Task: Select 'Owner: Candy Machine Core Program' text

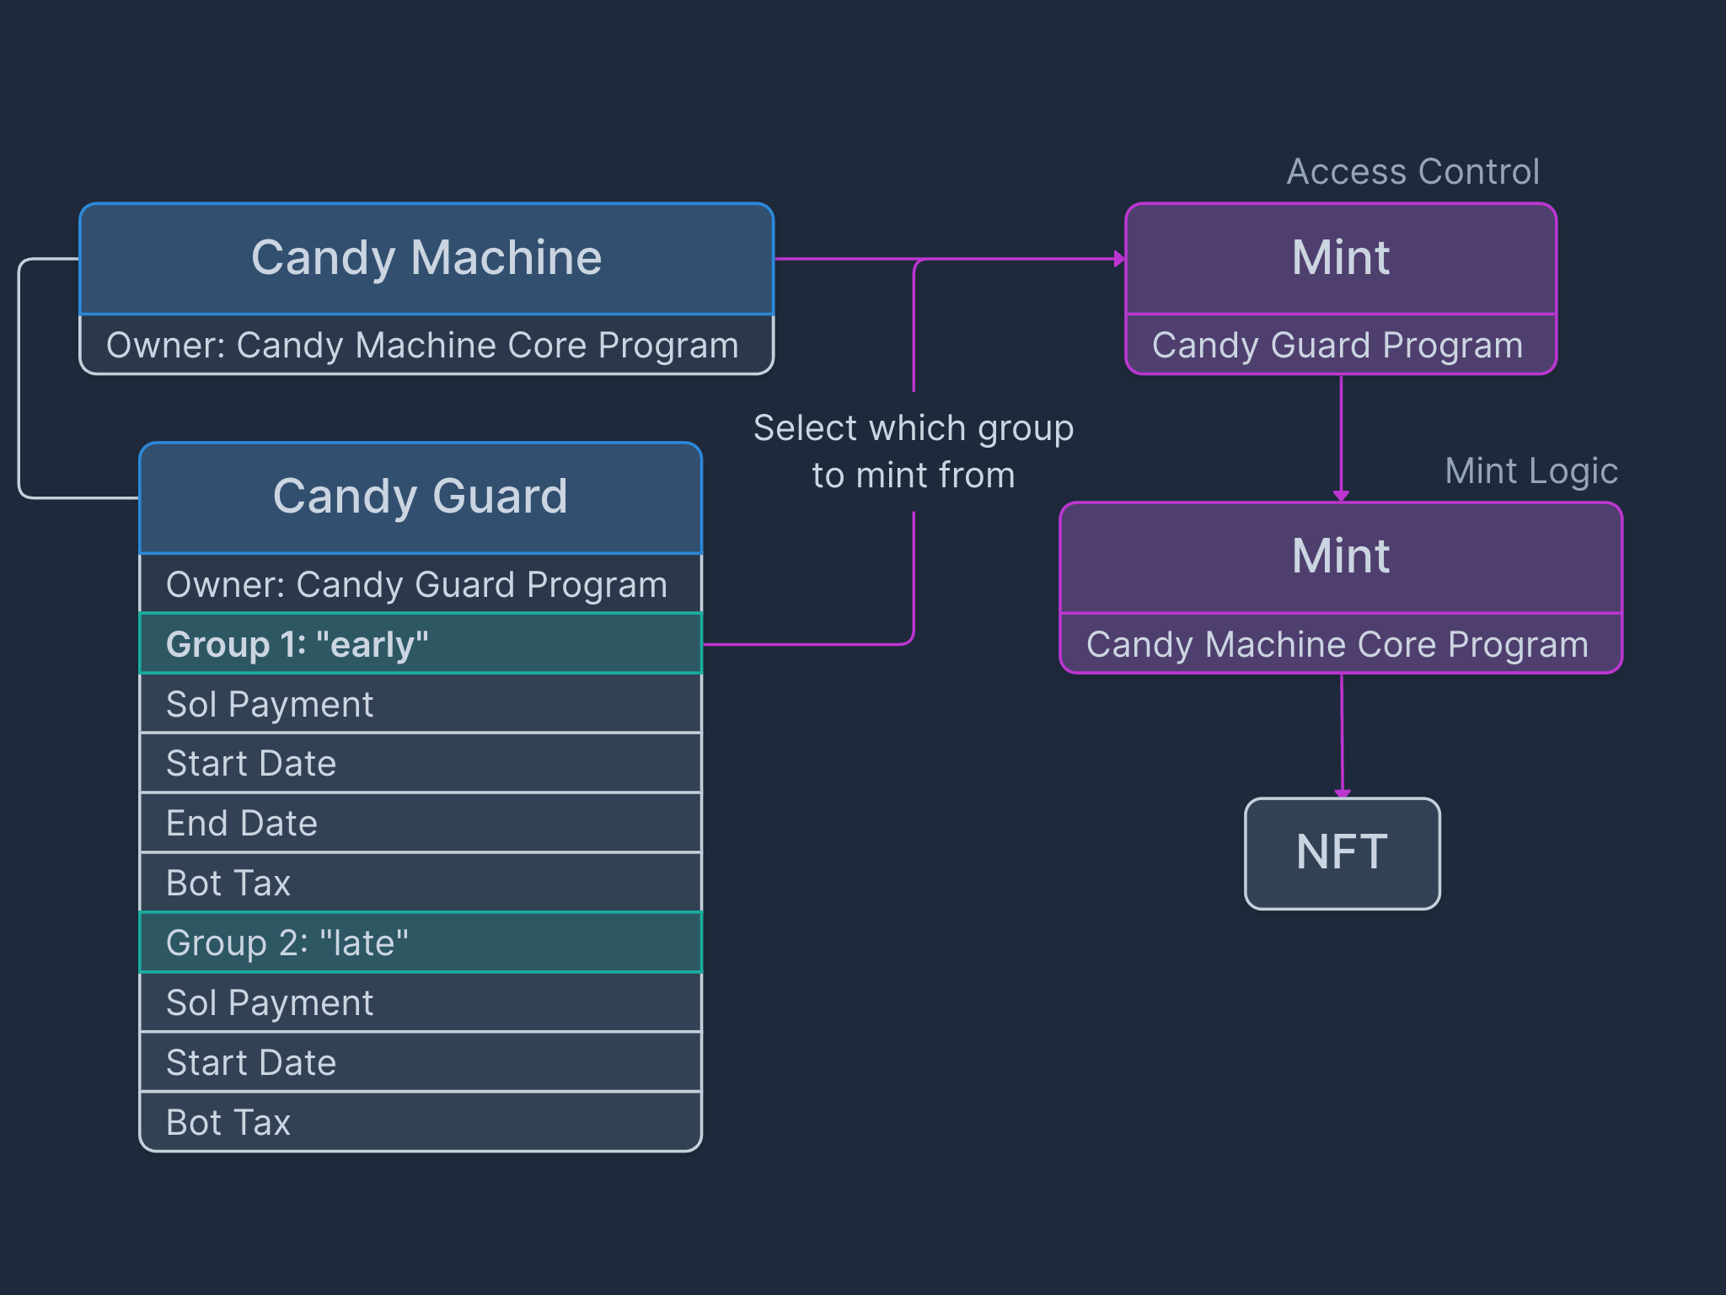Action: tap(422, 345)
